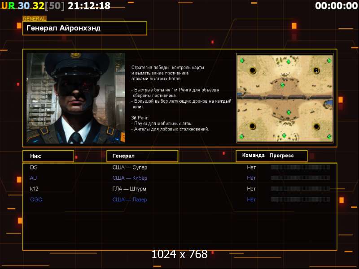This screenshot has height=269, width=359.
Task: Click the yellow GENERAL tab label
Action: point(35,19)
